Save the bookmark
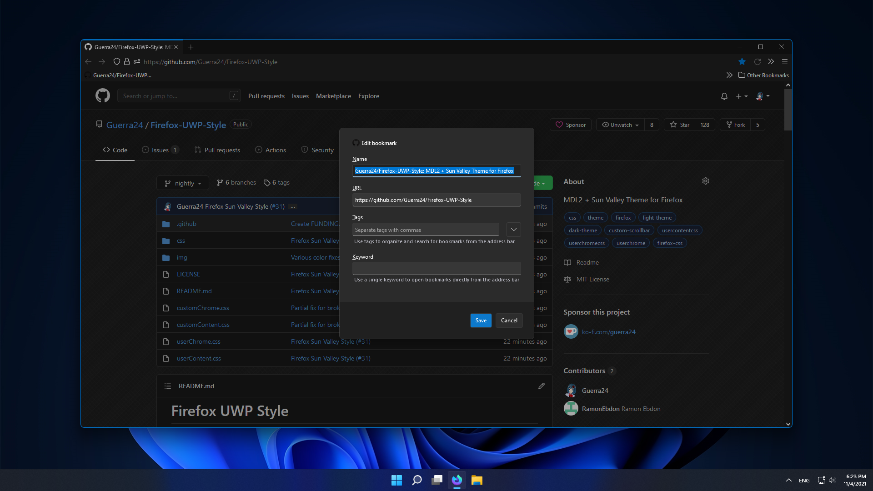 click(x=481, y=321)
